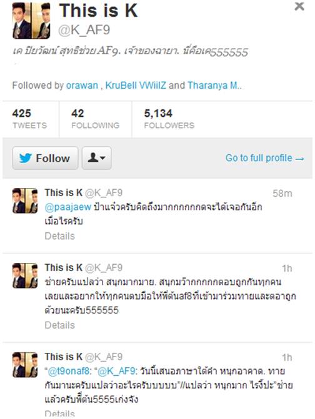Click the avatar thumbnail of the second tweet
The width and height of the screenshot is (315, 419).
pos(25,275)
